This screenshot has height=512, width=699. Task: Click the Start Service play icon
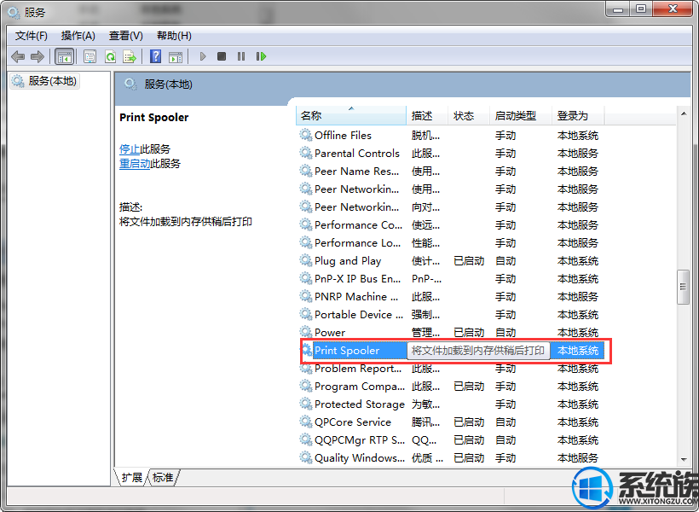coord(203,56)
